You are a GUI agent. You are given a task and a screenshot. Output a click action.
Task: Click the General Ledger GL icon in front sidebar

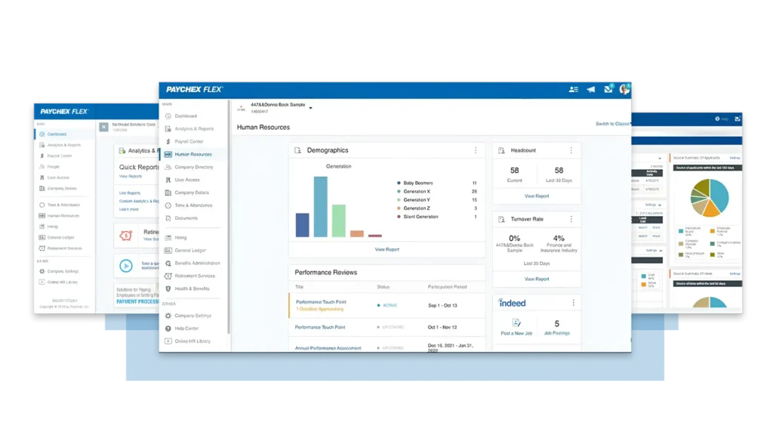click(168, 250)
